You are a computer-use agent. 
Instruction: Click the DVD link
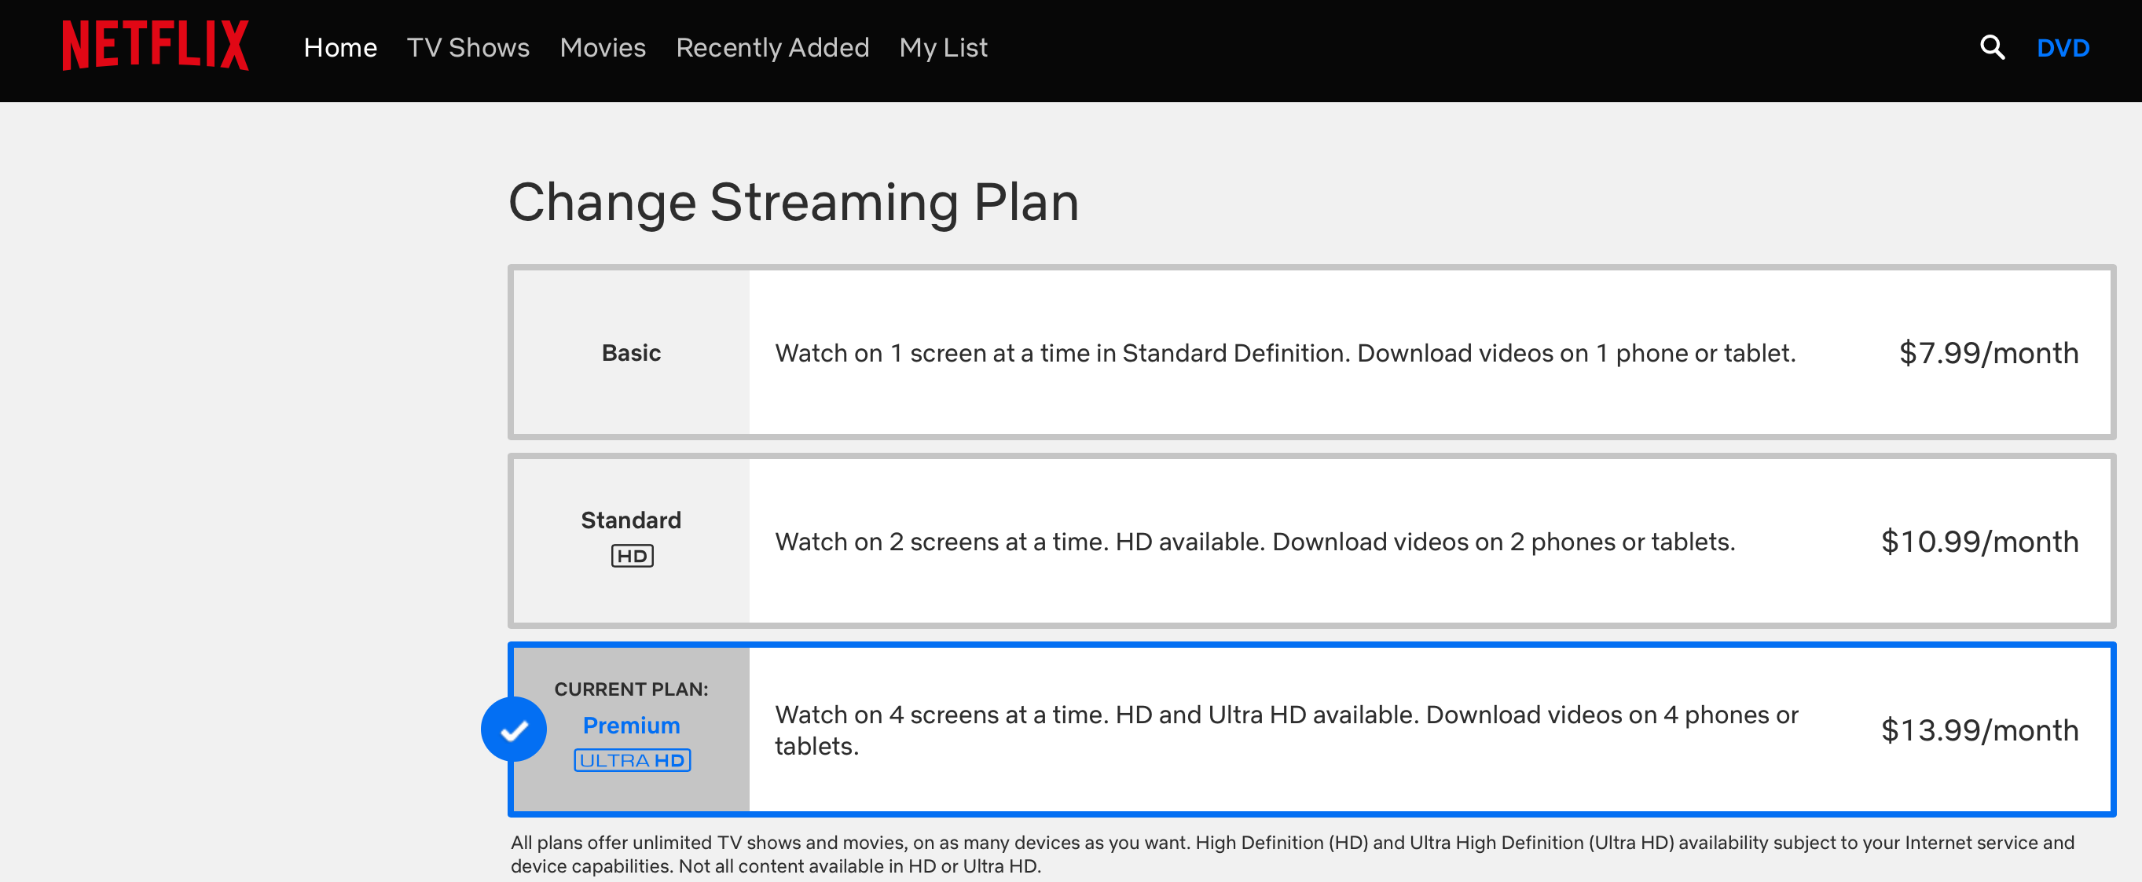pyautogui.click(x=2062, y=47)
